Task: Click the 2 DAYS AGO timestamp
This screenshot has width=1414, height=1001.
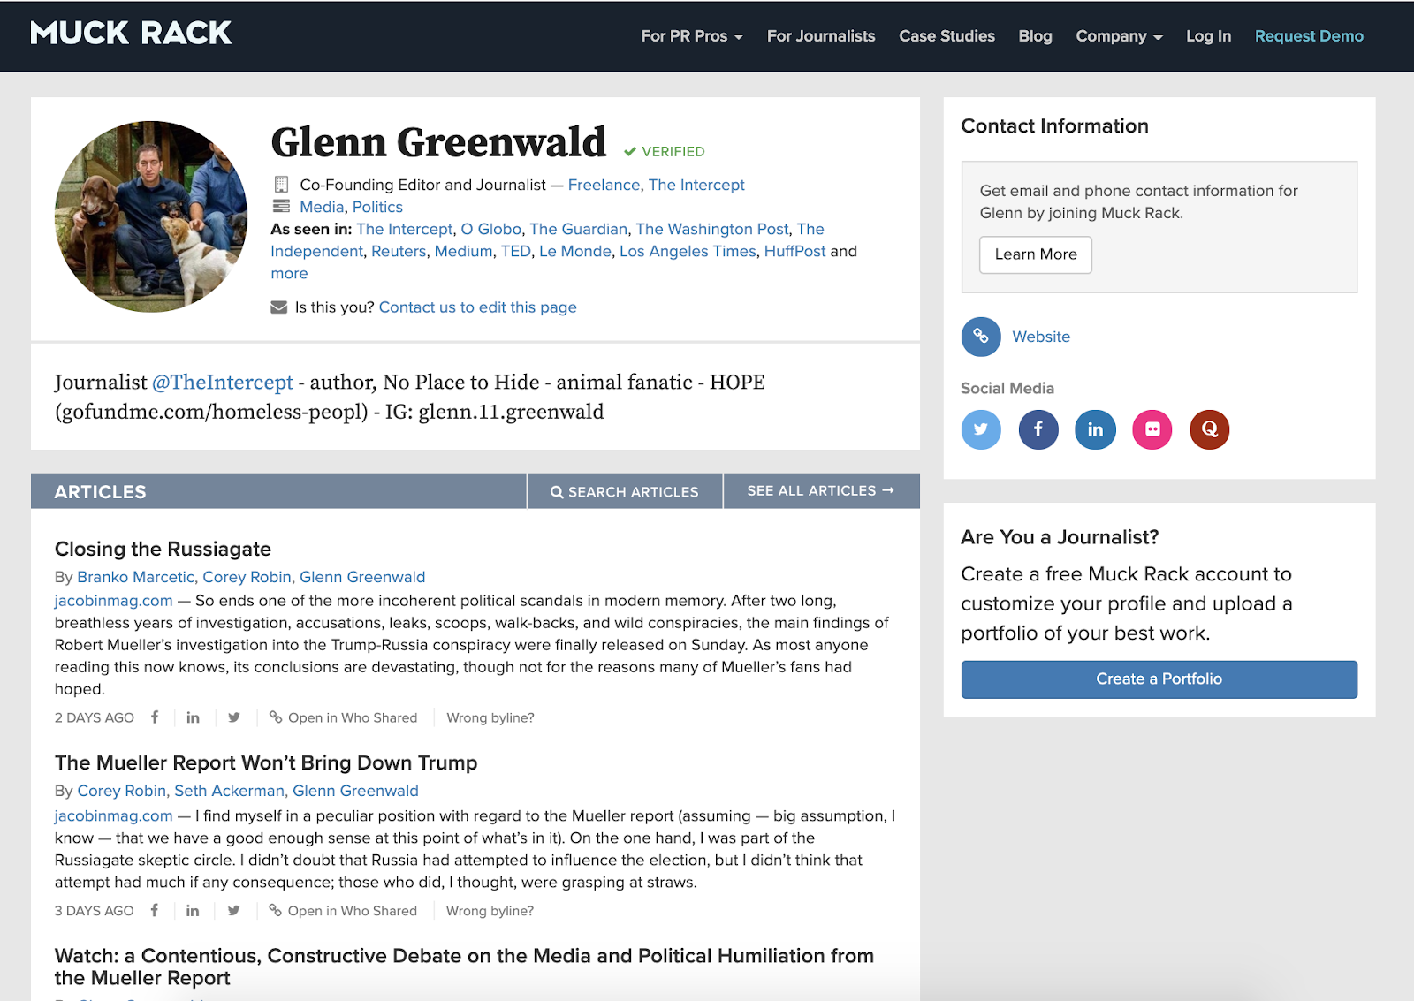Action: click(x=95, y=717)
